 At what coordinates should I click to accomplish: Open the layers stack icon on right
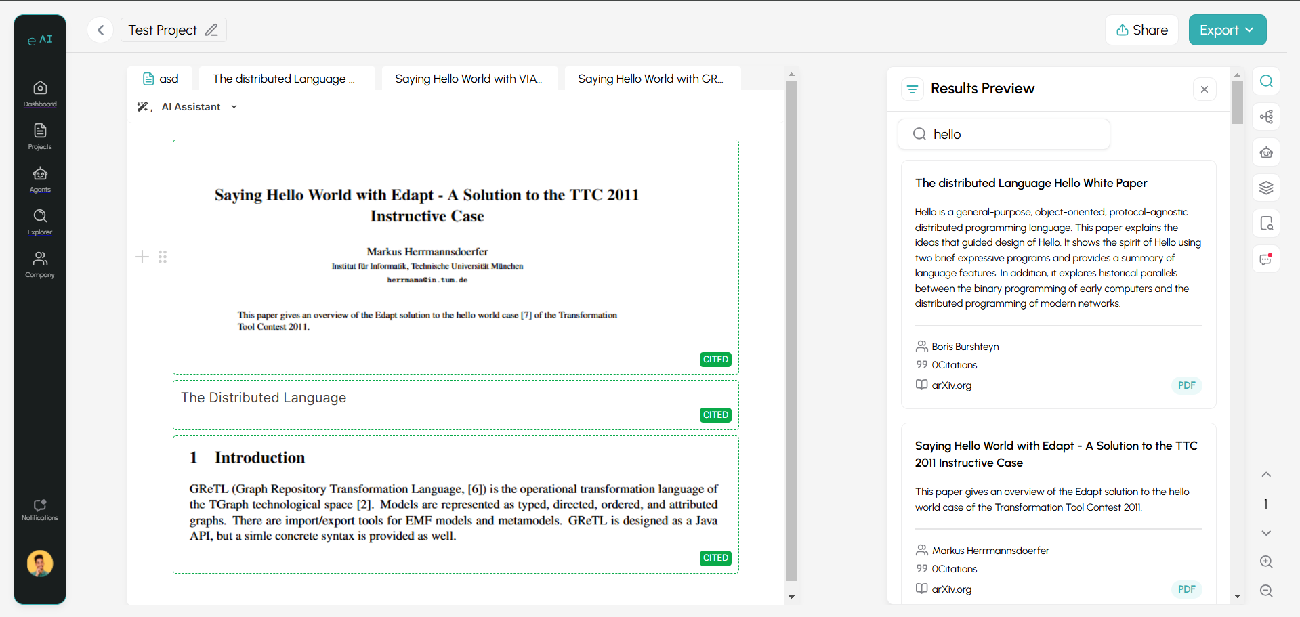tap(1265, 188)
